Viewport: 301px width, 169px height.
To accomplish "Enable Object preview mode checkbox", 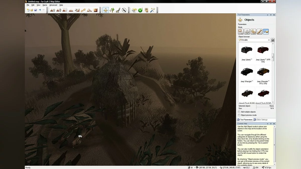I will tap(239, 115).
